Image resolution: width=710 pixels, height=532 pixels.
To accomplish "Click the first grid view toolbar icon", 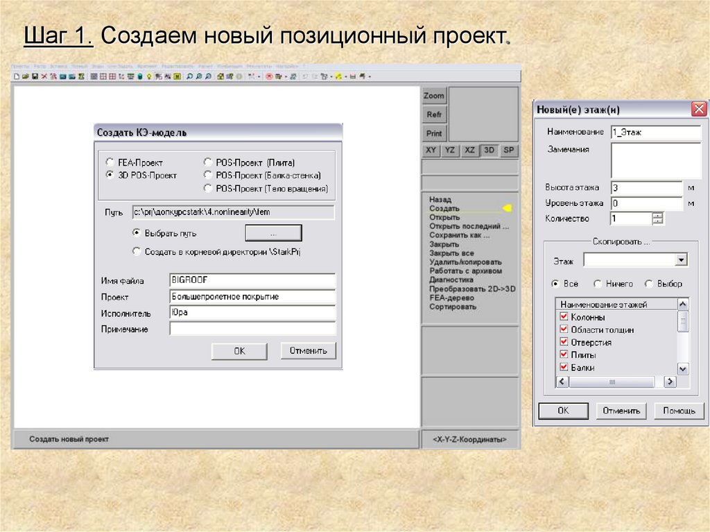I will tap(94, 76).
